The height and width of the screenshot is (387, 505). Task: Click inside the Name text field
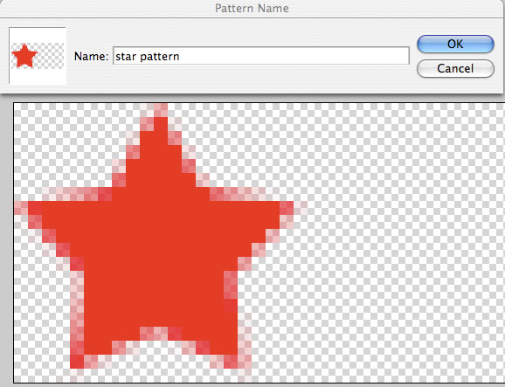(x=261, y=56)
